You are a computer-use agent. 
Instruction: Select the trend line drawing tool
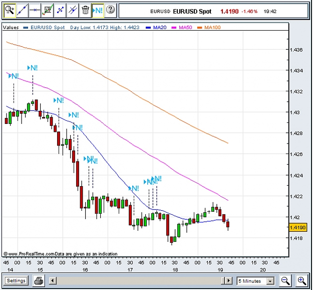[22, 11]
